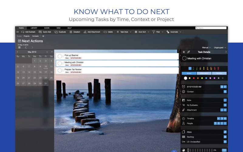This screenshot has width=243, height=152.
Task: Select the Contexts scope
Action: pyautogui.click(x=35, y=36)
